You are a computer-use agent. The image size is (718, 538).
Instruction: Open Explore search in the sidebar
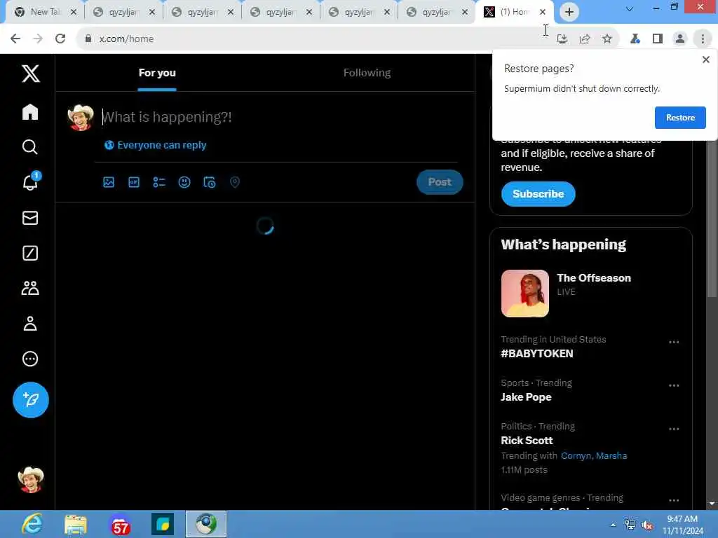click(30, 147)
